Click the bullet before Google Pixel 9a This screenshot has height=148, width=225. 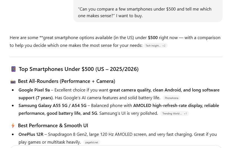[x=13, y=90]
